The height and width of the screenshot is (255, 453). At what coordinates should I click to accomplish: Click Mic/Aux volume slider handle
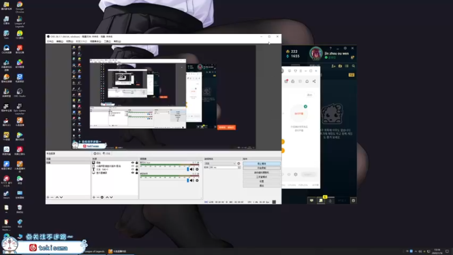[x=188, y=169]
